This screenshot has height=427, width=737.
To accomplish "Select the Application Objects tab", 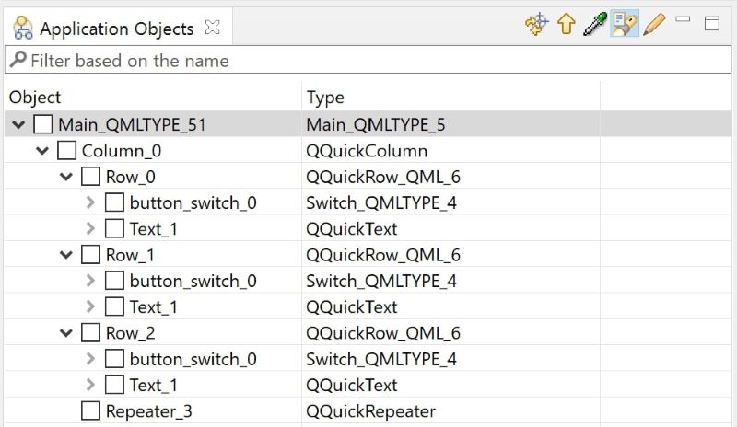I will point(116,29).
